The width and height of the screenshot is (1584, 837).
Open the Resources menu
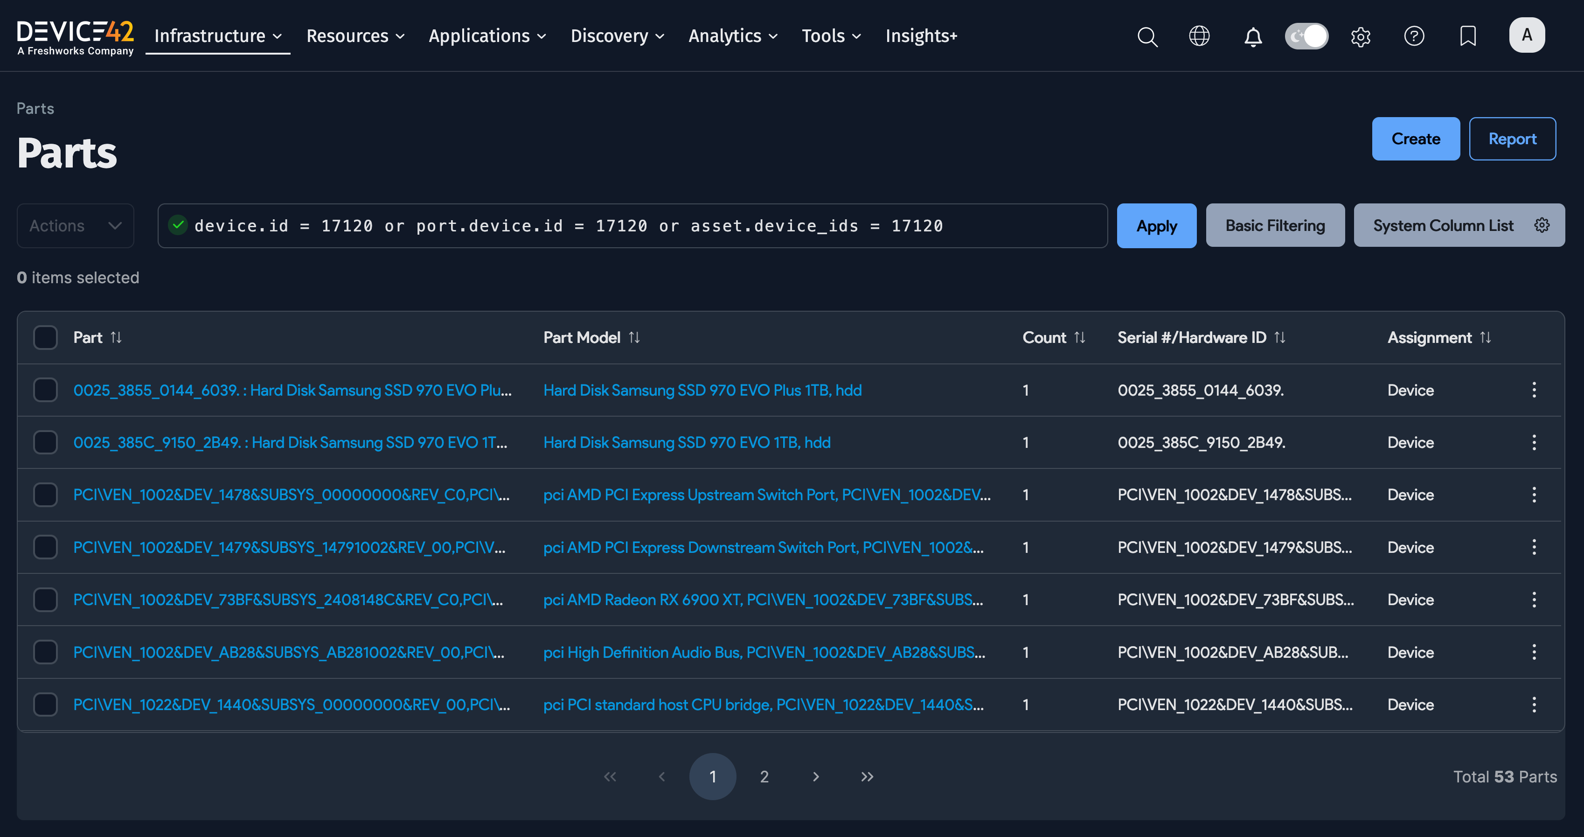[355, 36]
